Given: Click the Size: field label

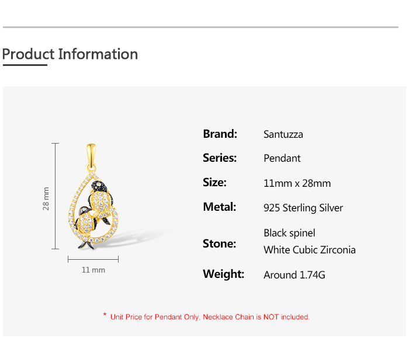Looking at the screenshot, I should coord(214,182).
